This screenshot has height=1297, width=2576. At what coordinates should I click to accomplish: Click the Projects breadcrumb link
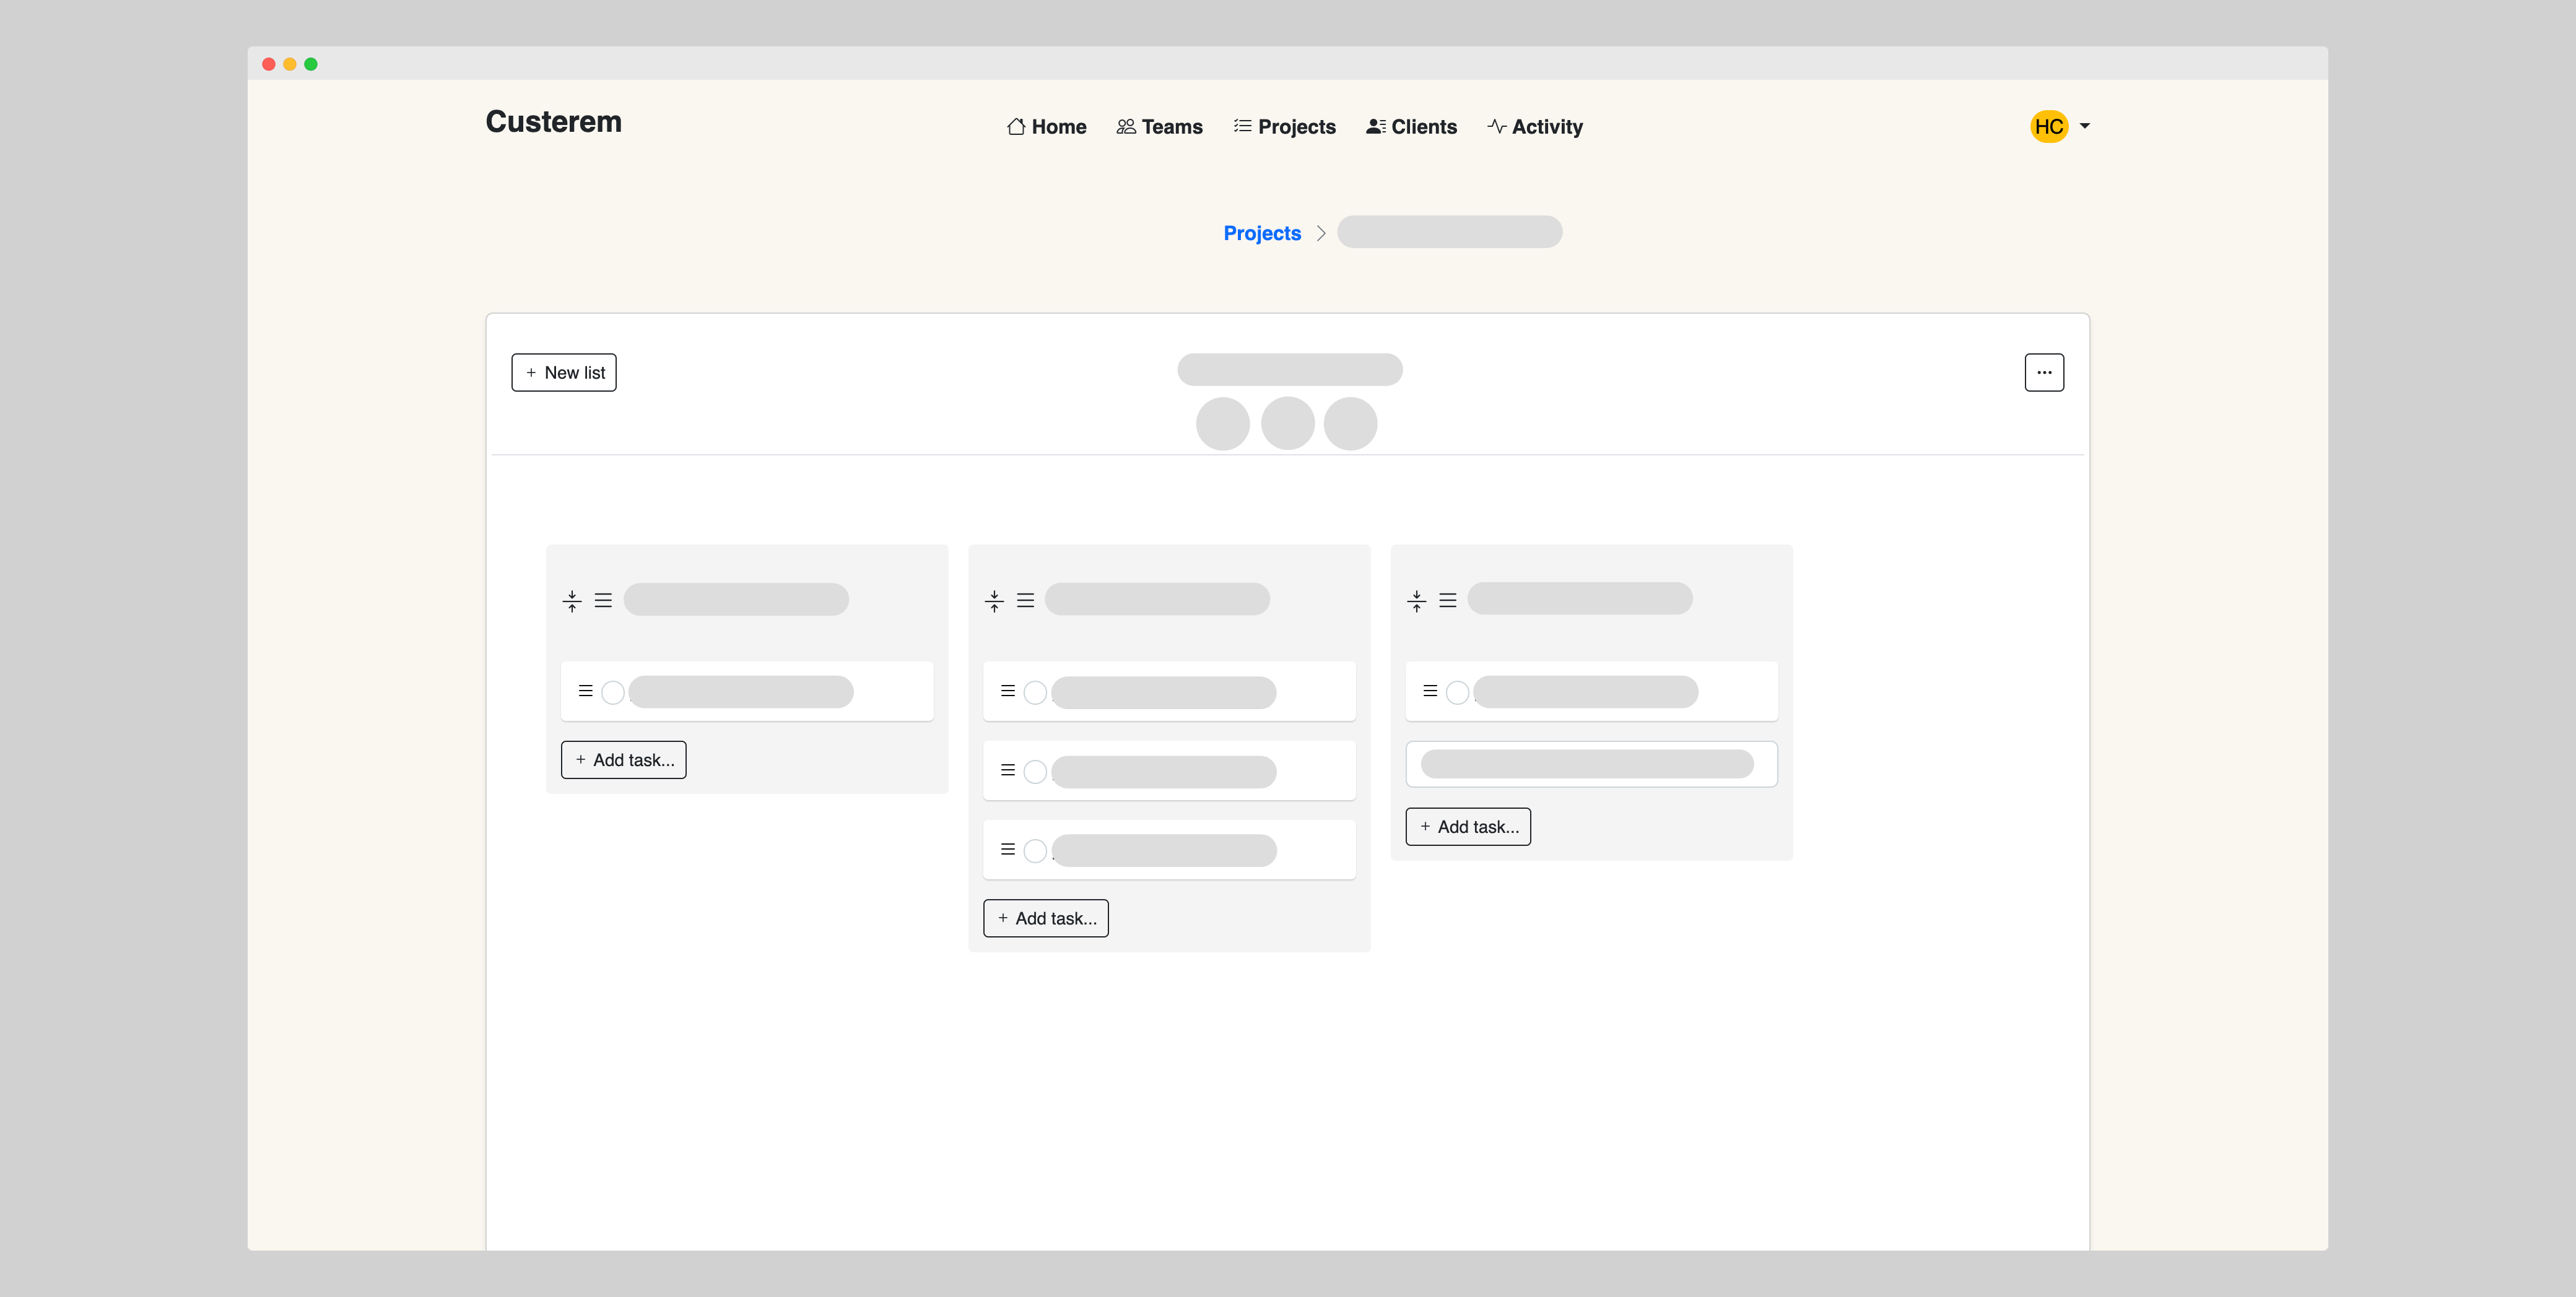1262,233
